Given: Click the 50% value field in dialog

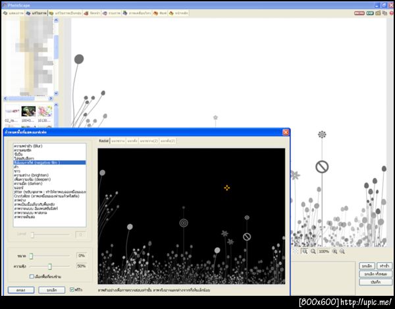Looking at the screenshot, I should tap(82, 266).
